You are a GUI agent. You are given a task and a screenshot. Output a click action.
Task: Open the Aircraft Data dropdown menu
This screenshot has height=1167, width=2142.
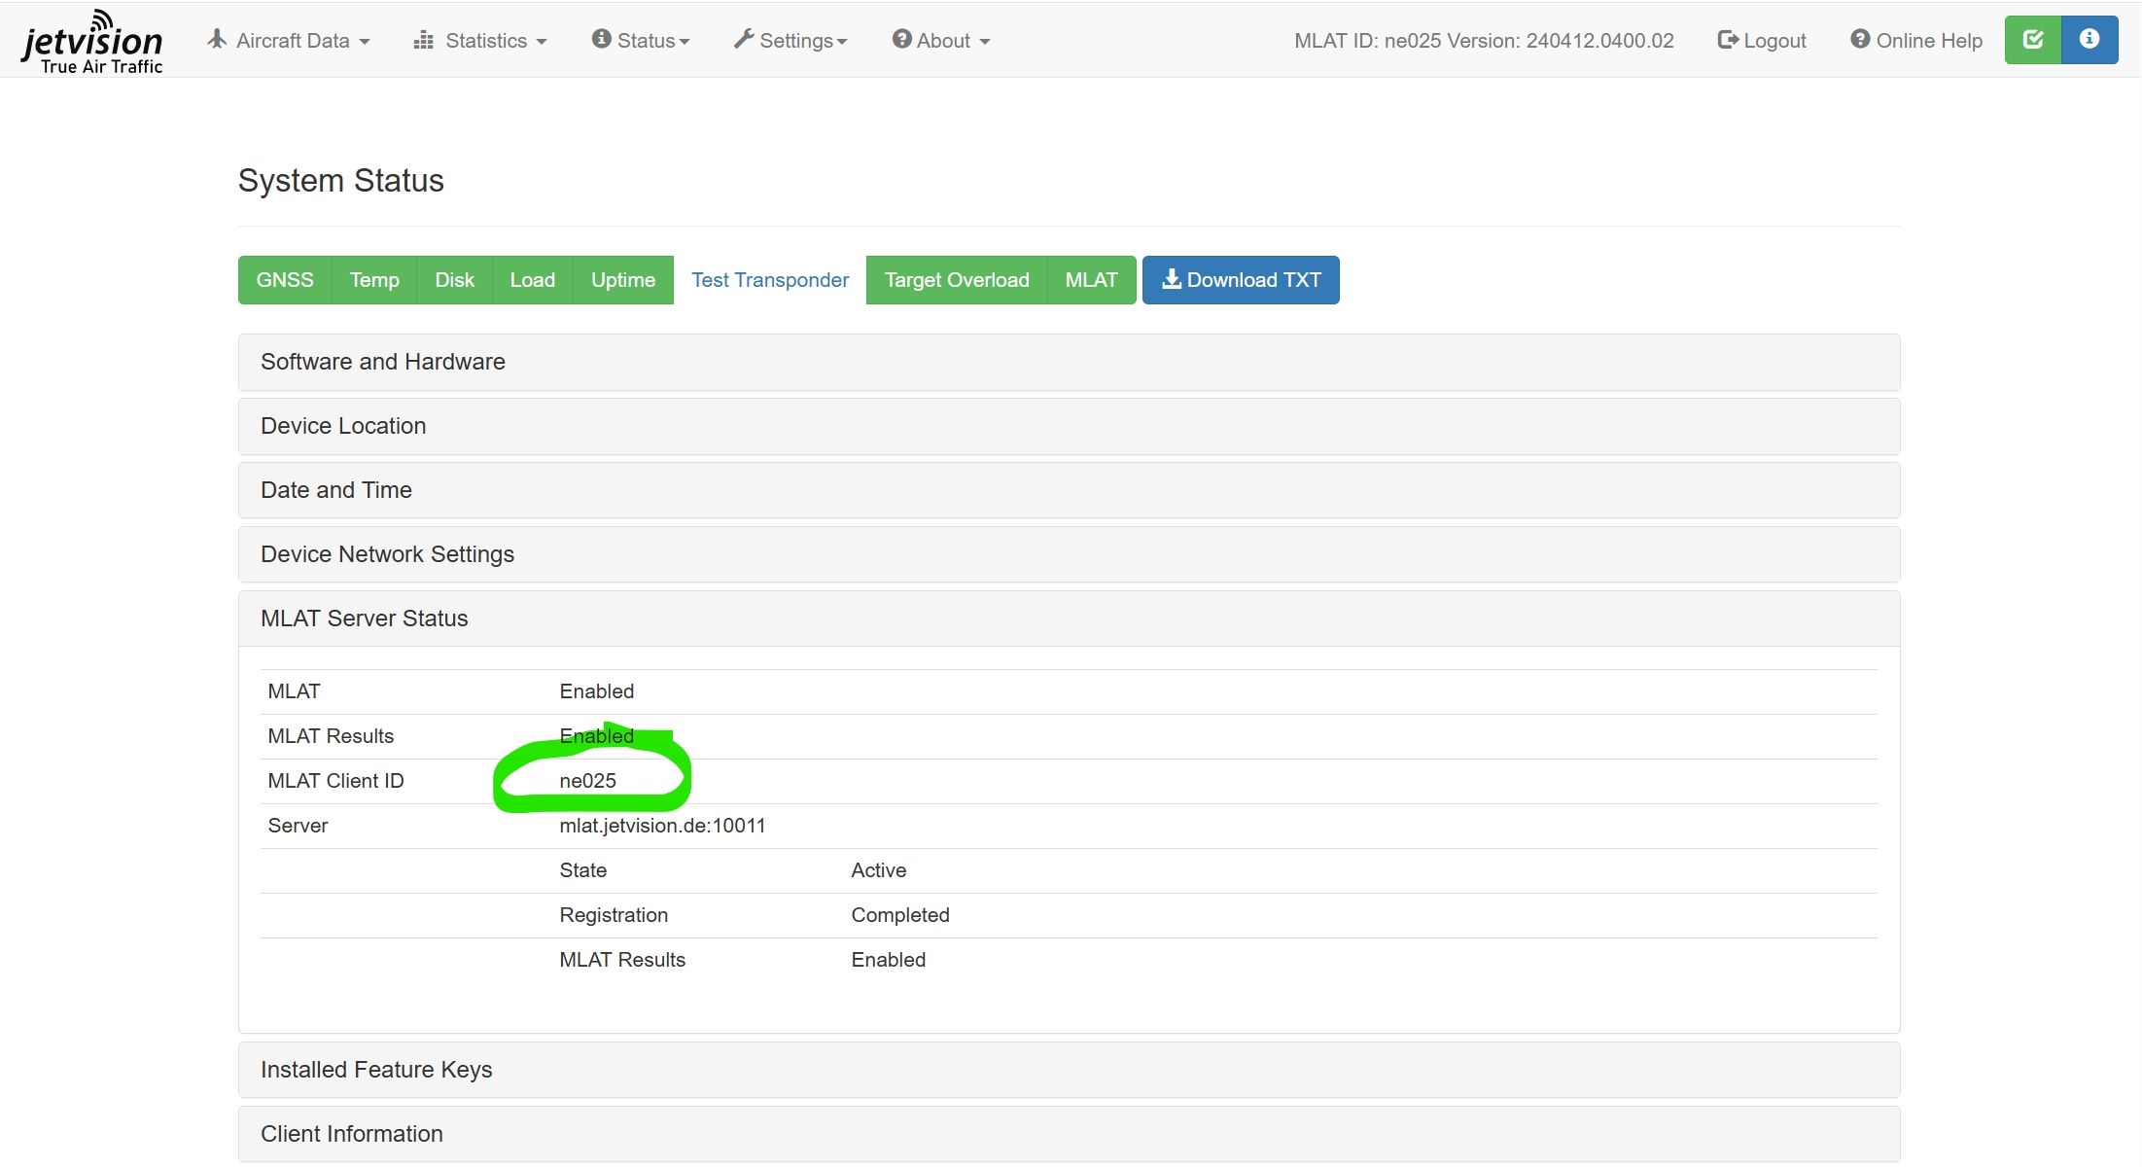tap(289, 41)
